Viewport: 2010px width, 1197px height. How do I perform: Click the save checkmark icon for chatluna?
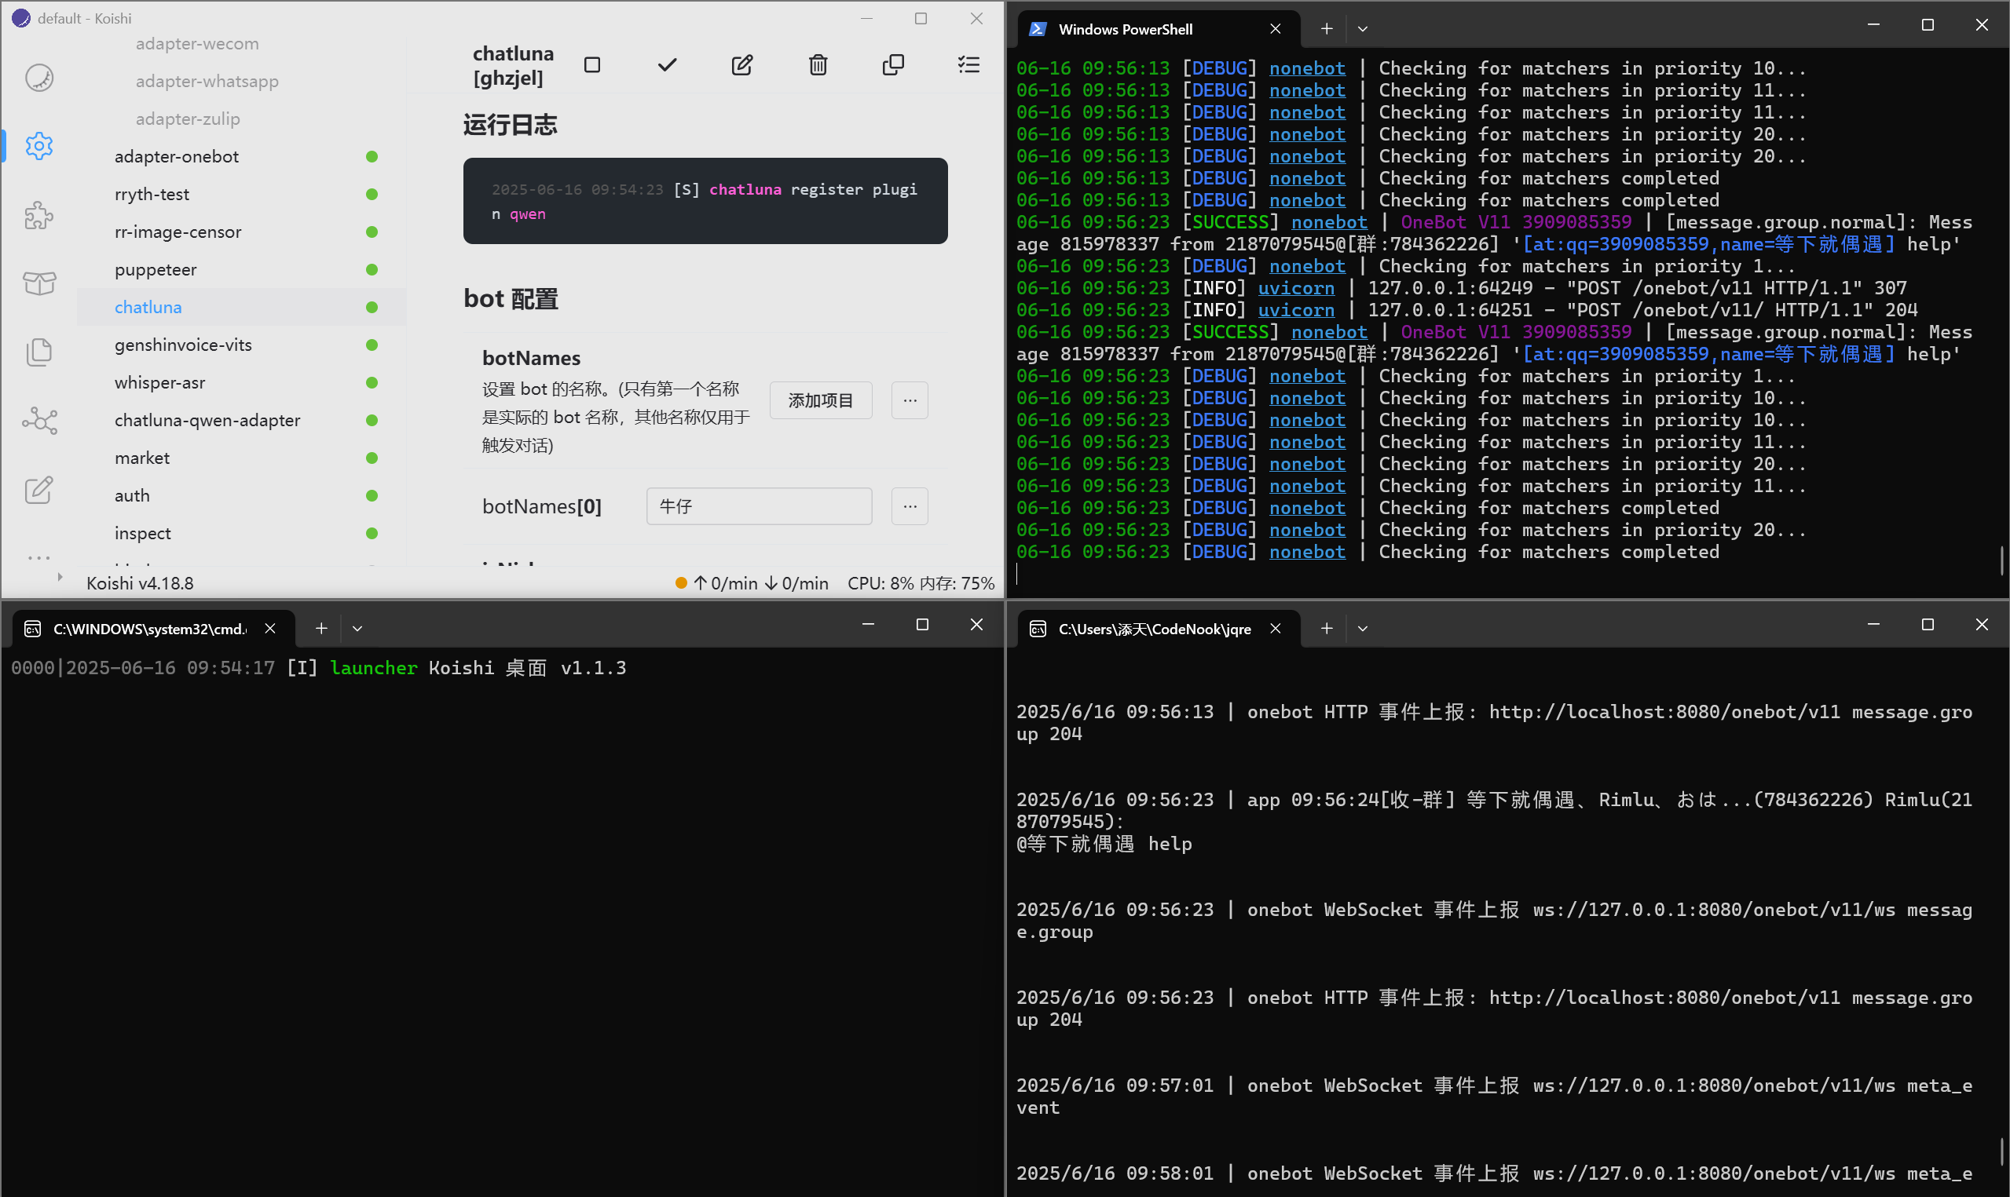click(667, 65)
